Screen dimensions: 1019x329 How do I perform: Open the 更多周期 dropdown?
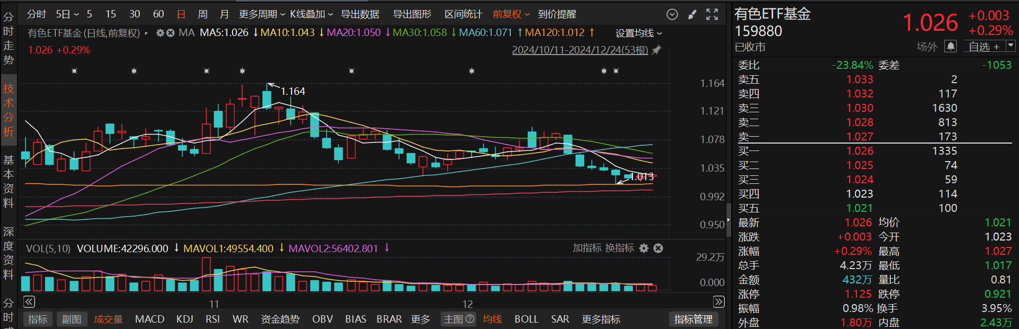click(x=262, y=14)
